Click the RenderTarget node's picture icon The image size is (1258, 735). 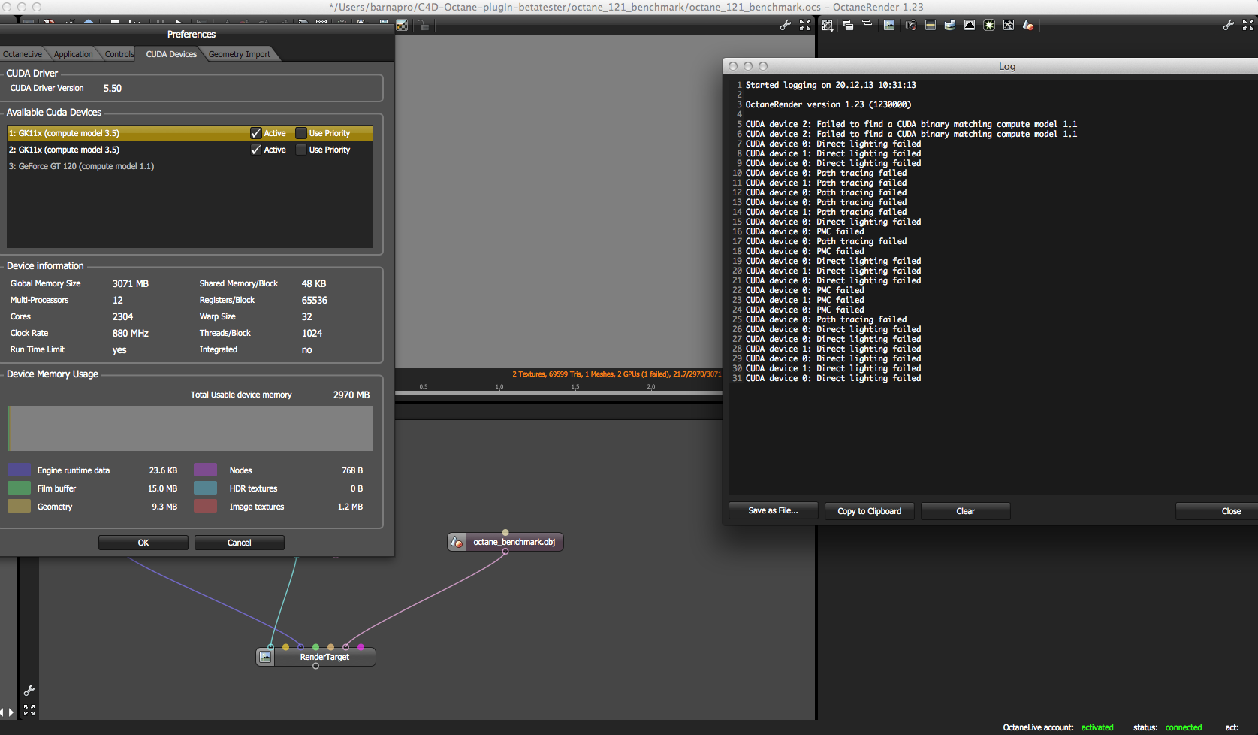[x=265, y=657]
